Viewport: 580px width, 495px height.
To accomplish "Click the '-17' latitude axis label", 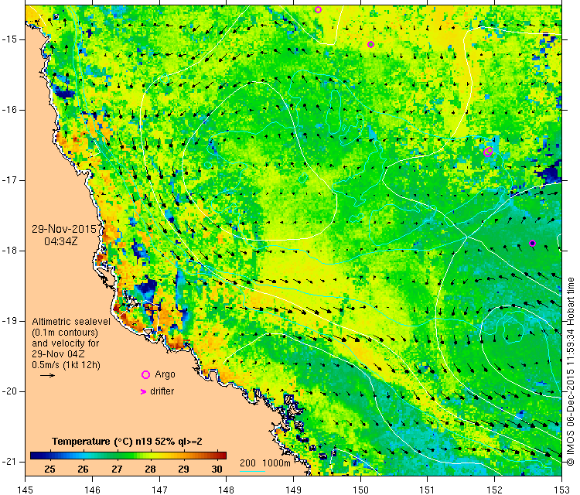I will pyautogui.click(x=9, y=180).
